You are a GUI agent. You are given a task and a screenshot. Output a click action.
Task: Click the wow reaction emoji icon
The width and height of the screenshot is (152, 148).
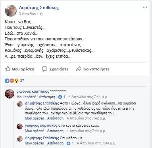coord(17,81)
